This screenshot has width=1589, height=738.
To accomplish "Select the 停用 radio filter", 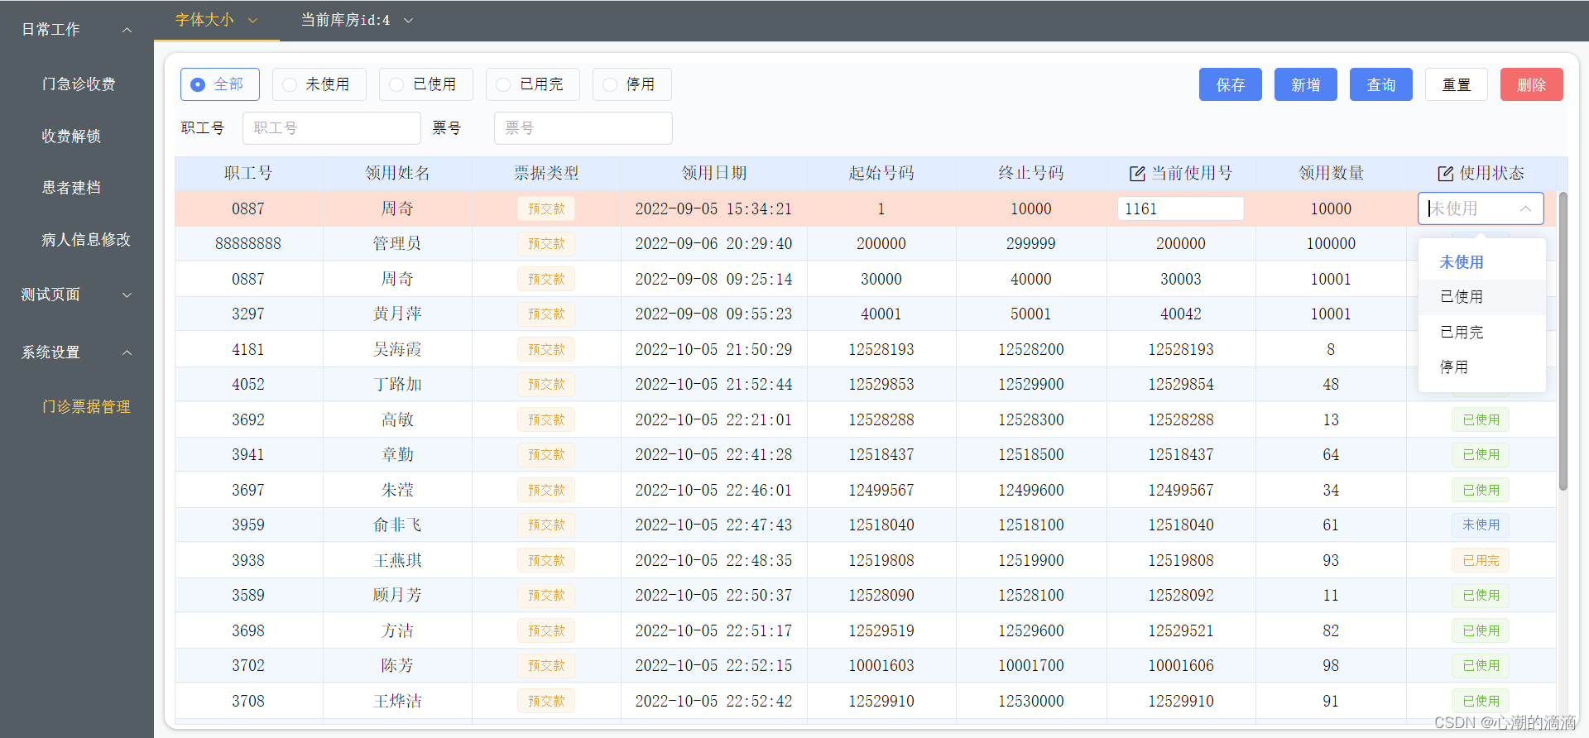I will point(631,84).
